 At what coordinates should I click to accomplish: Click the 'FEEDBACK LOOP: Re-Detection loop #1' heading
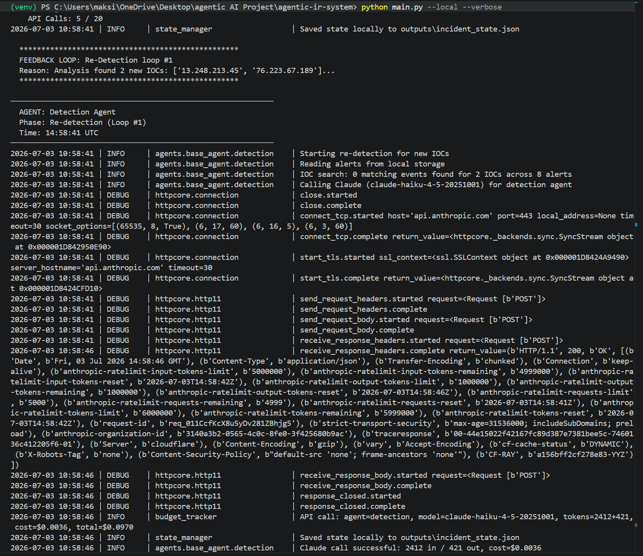96,60
